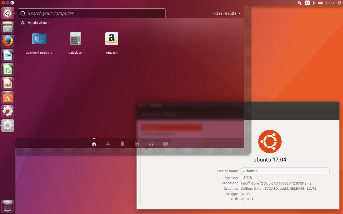Viewport: 343px width, 214px height.
Task: Open LibreOffice Impress from launcher
Action: 8,83
